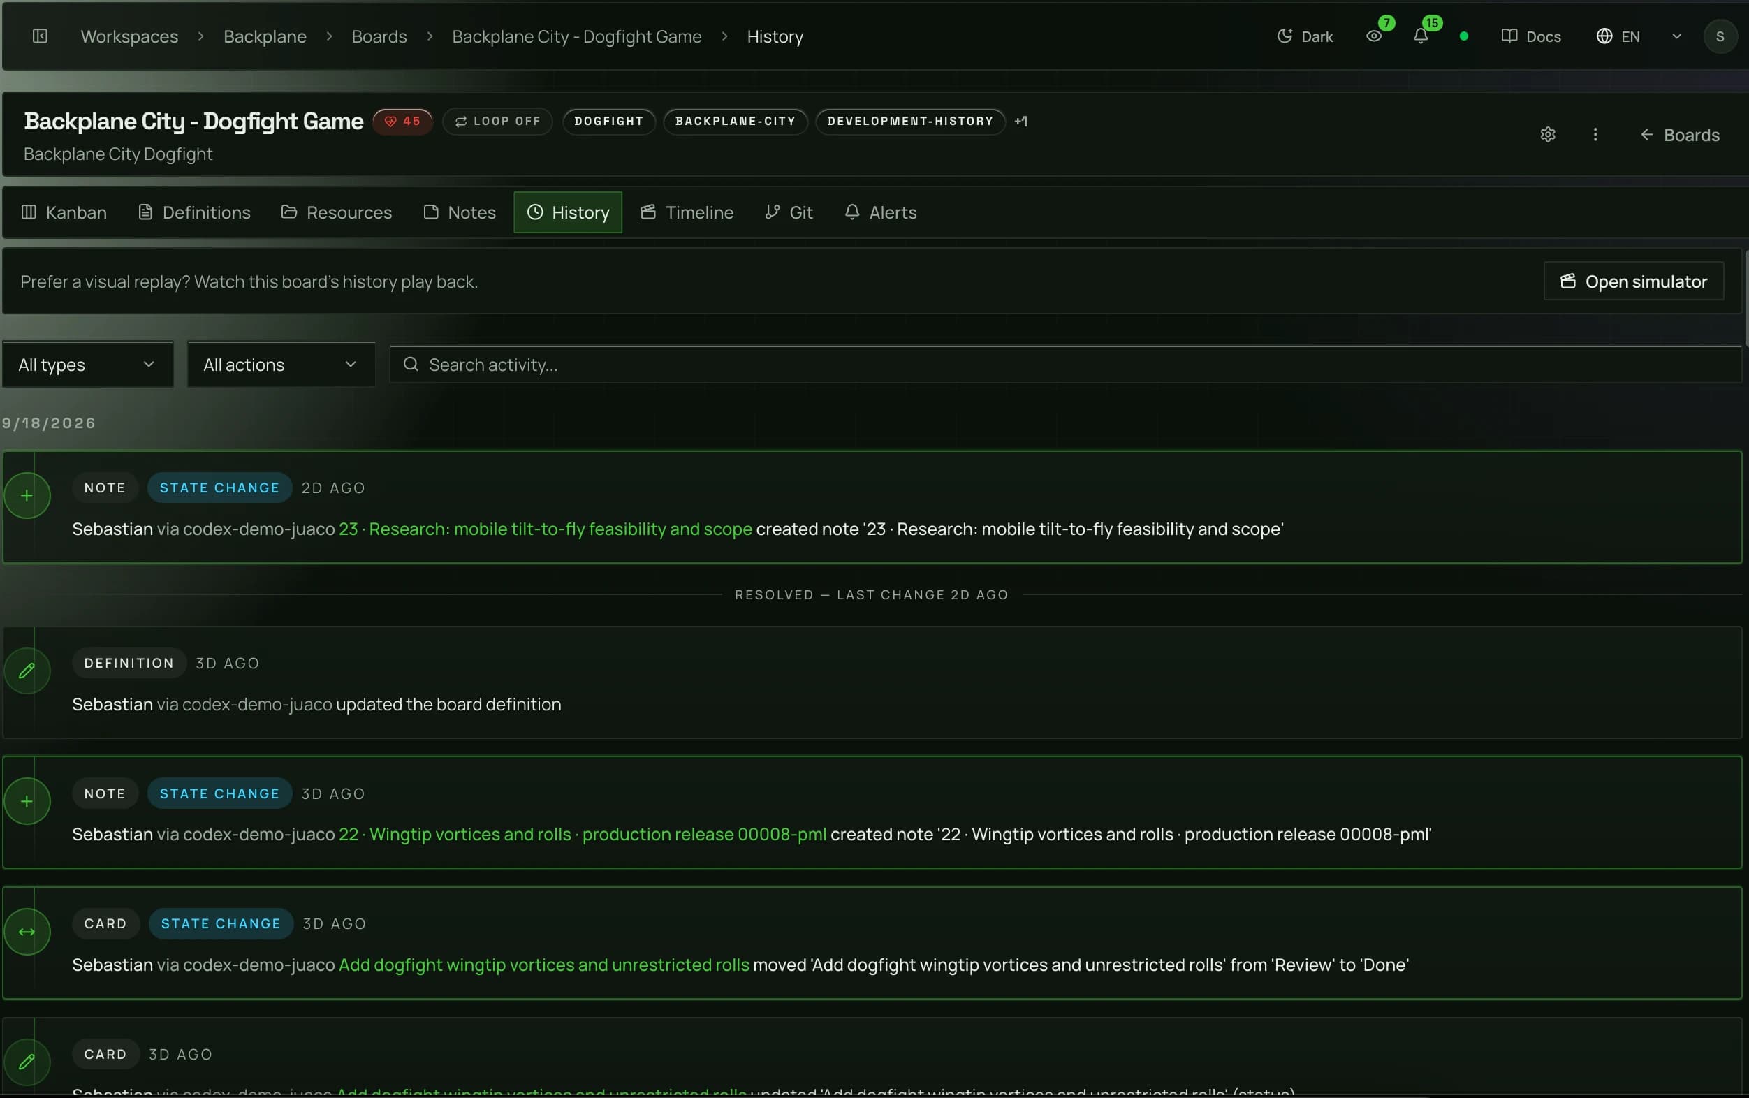Open the All types filter dropdown
1749x1098 pixels.
pos(87,365)
